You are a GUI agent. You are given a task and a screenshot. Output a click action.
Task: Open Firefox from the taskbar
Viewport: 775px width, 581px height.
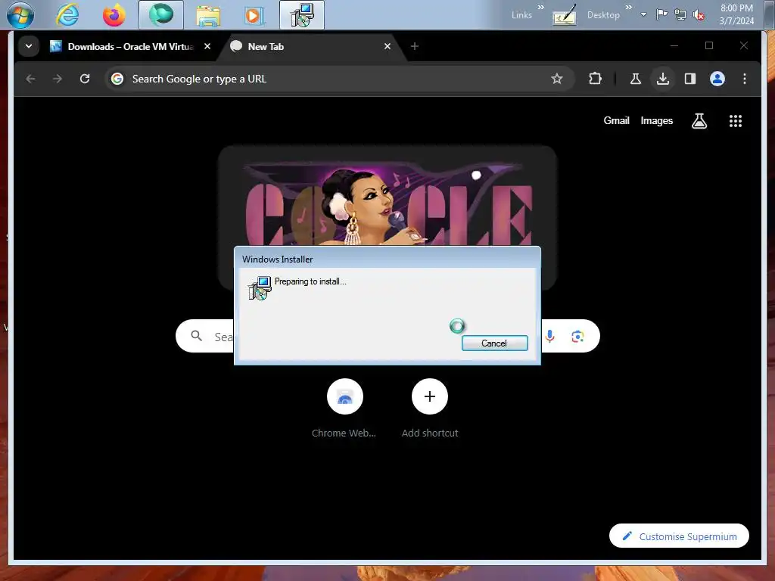[x=114, y=15]
